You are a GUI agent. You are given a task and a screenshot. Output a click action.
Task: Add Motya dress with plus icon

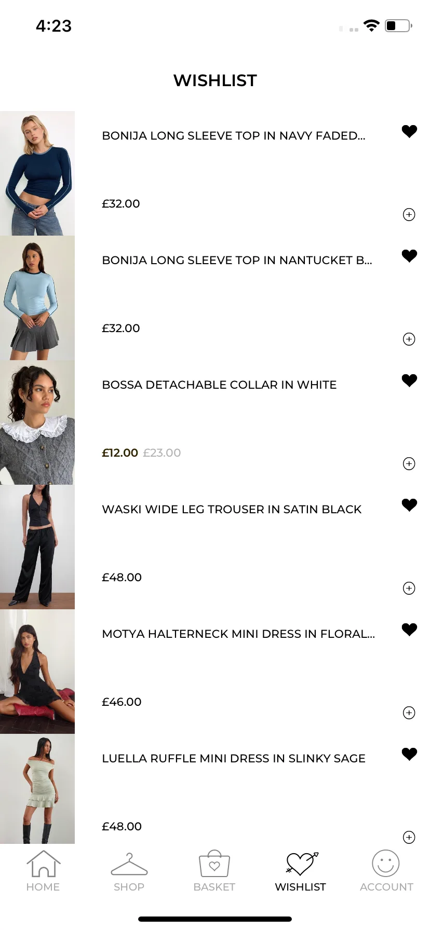point(409,713)
